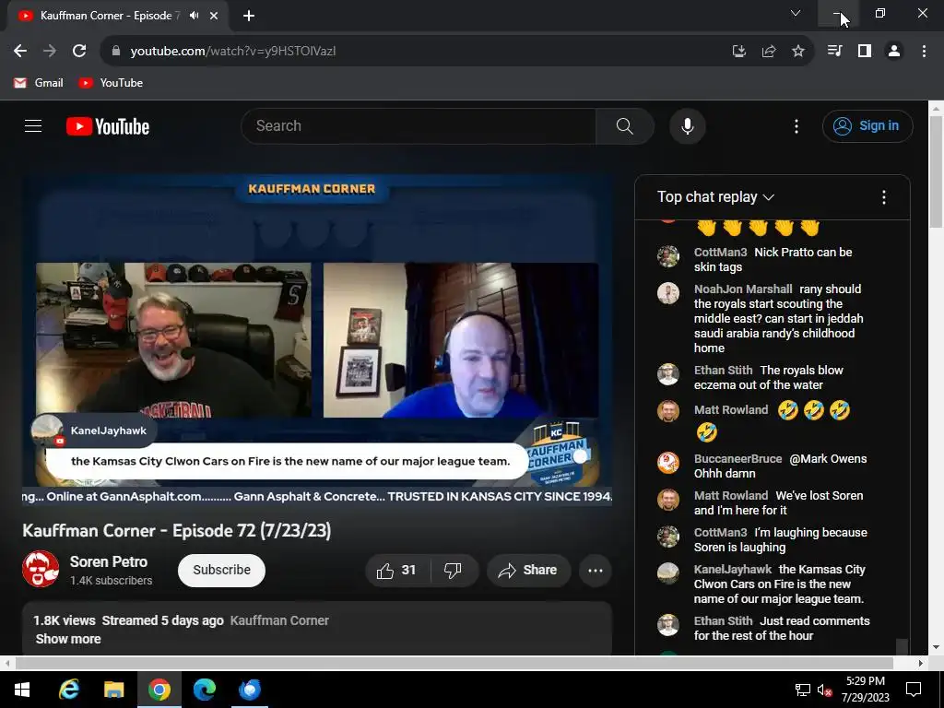Image resolution: width=944 pixels, height=708 pixels.
Task: Click Matt Rowland's 'We've lost Soren' message
Action: 778,502
